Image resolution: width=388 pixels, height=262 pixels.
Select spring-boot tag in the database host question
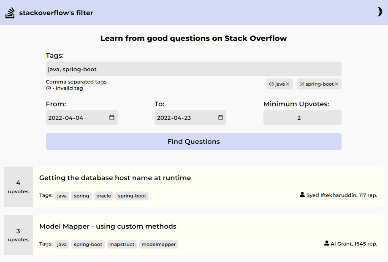132,196
